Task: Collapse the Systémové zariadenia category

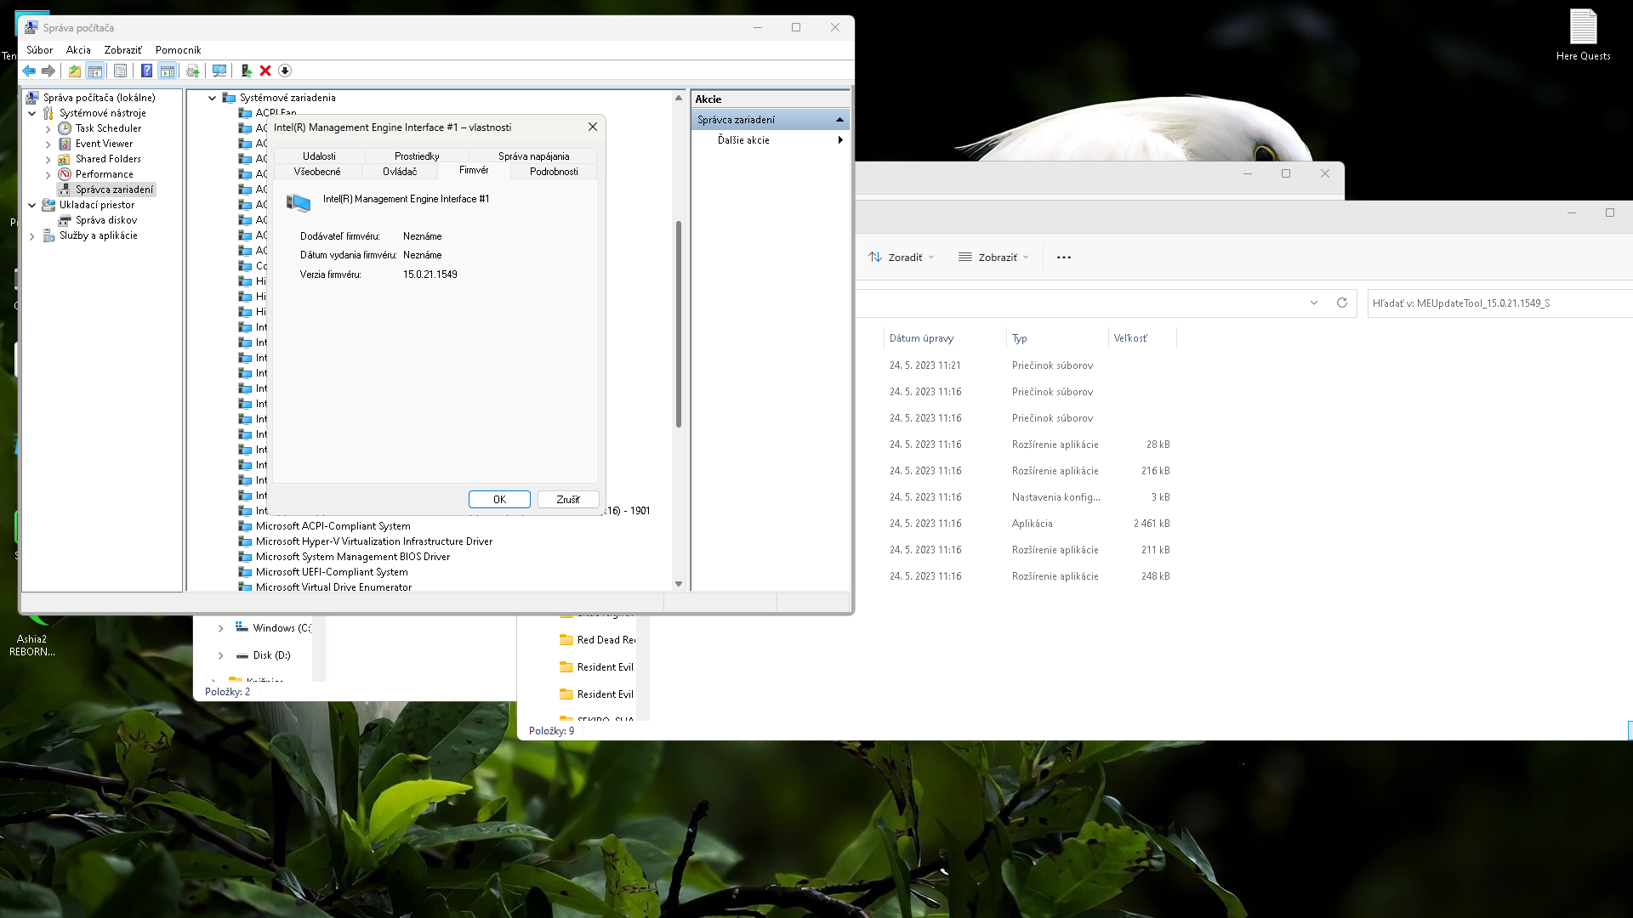Action: pos(212,98)
